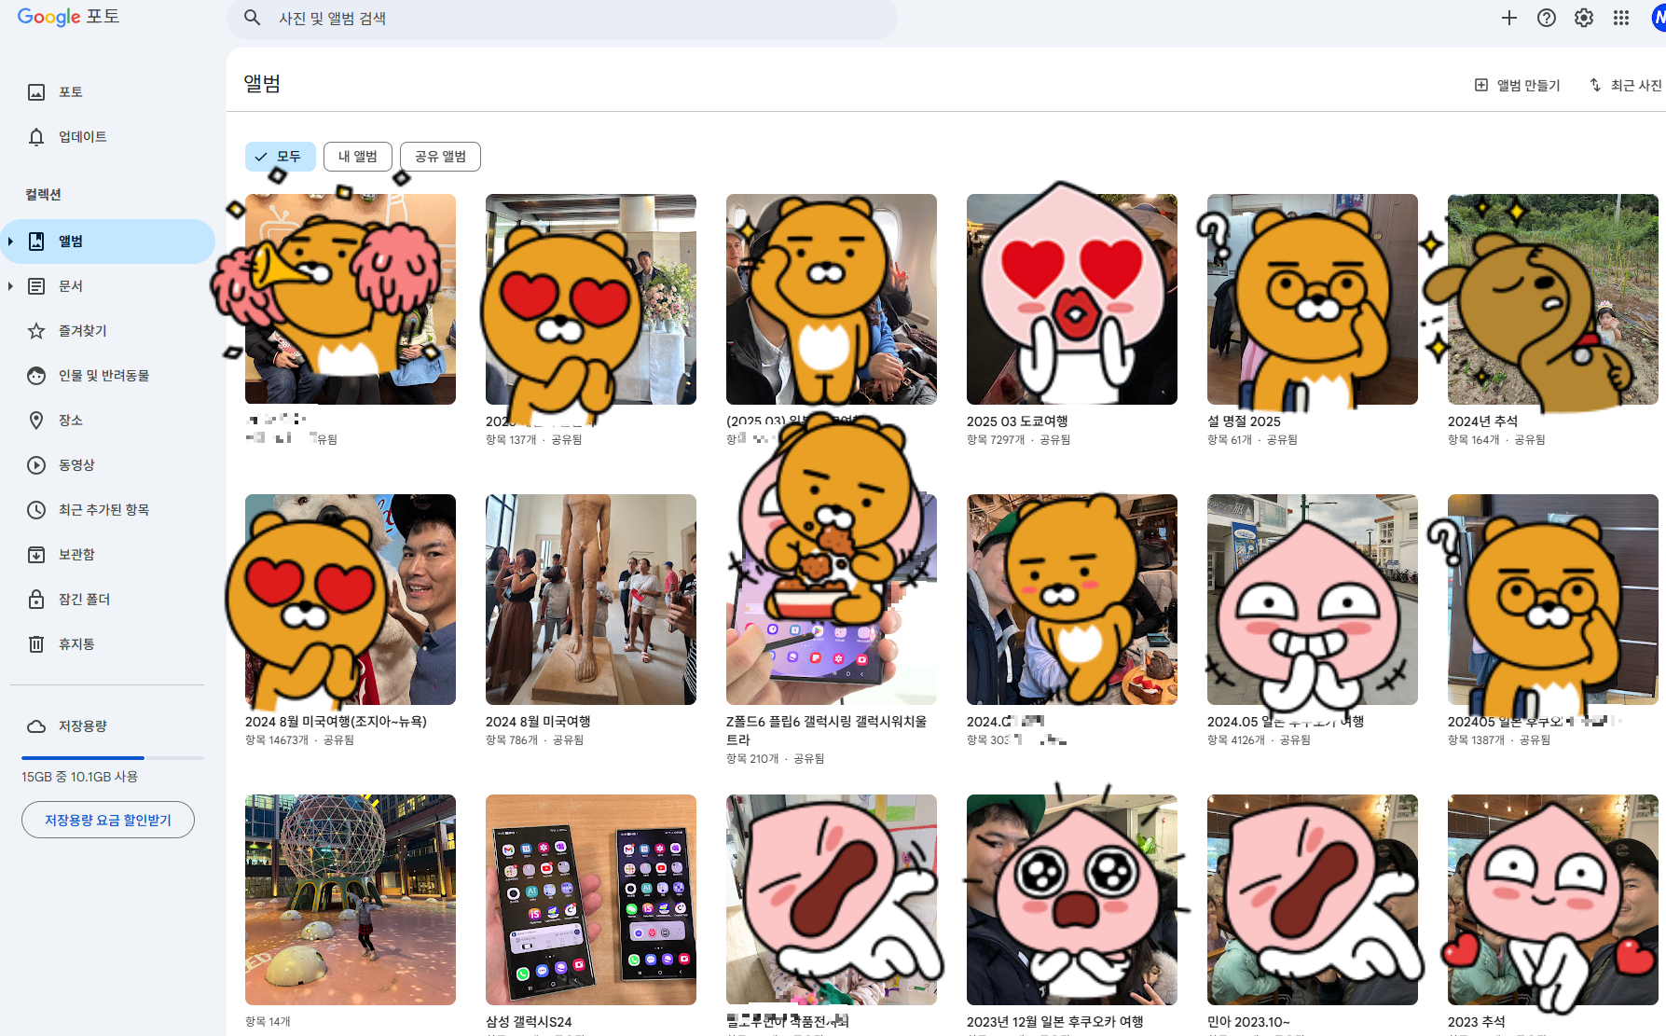Click the 보관함 archive icon
1666x1036 pixels.
tap(36, 555)
